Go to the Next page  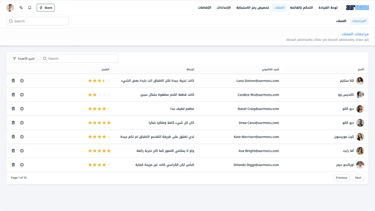358,178
